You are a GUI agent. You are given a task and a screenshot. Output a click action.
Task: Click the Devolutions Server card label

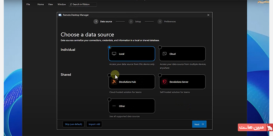point(179,82)
